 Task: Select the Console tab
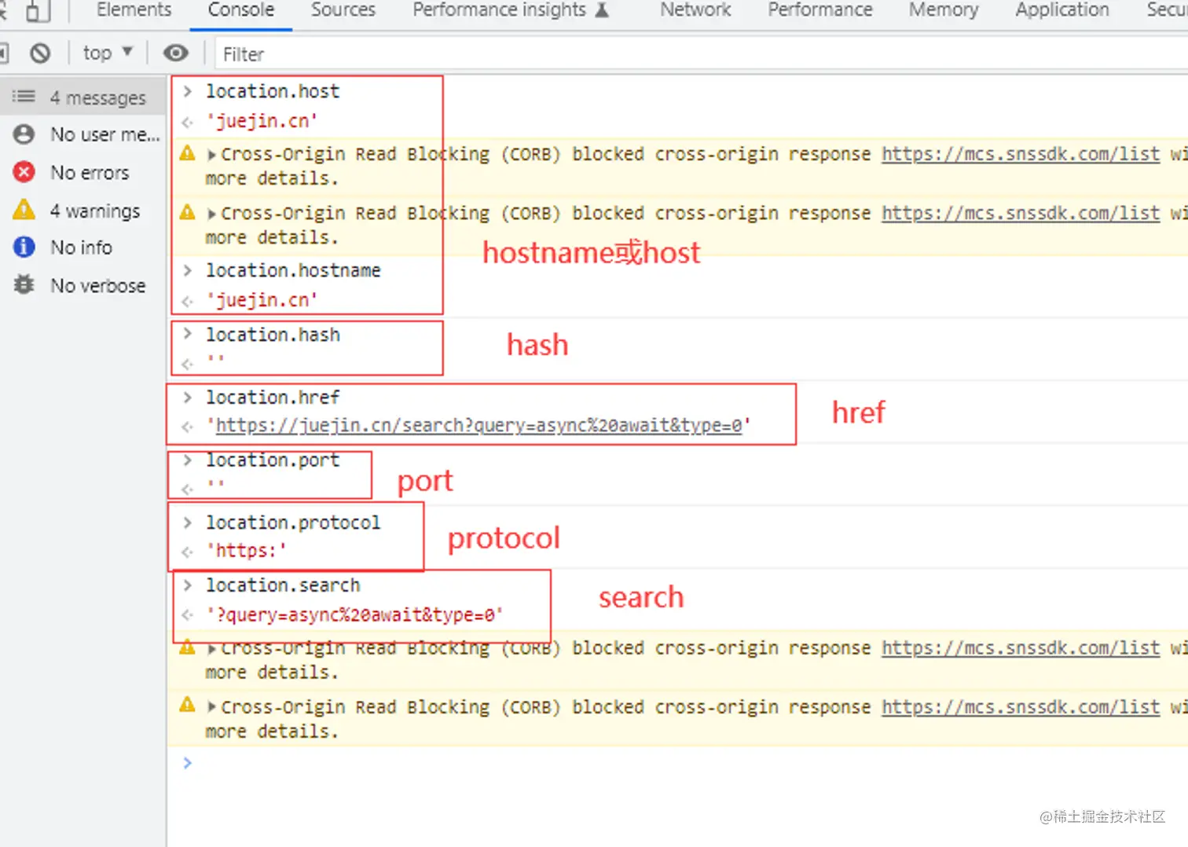click(241, 10)
